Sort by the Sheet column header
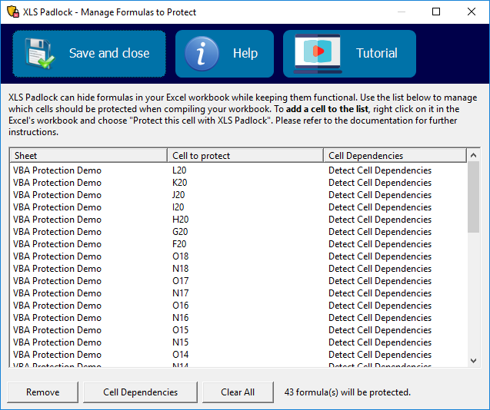 click(x=88, y=156)
